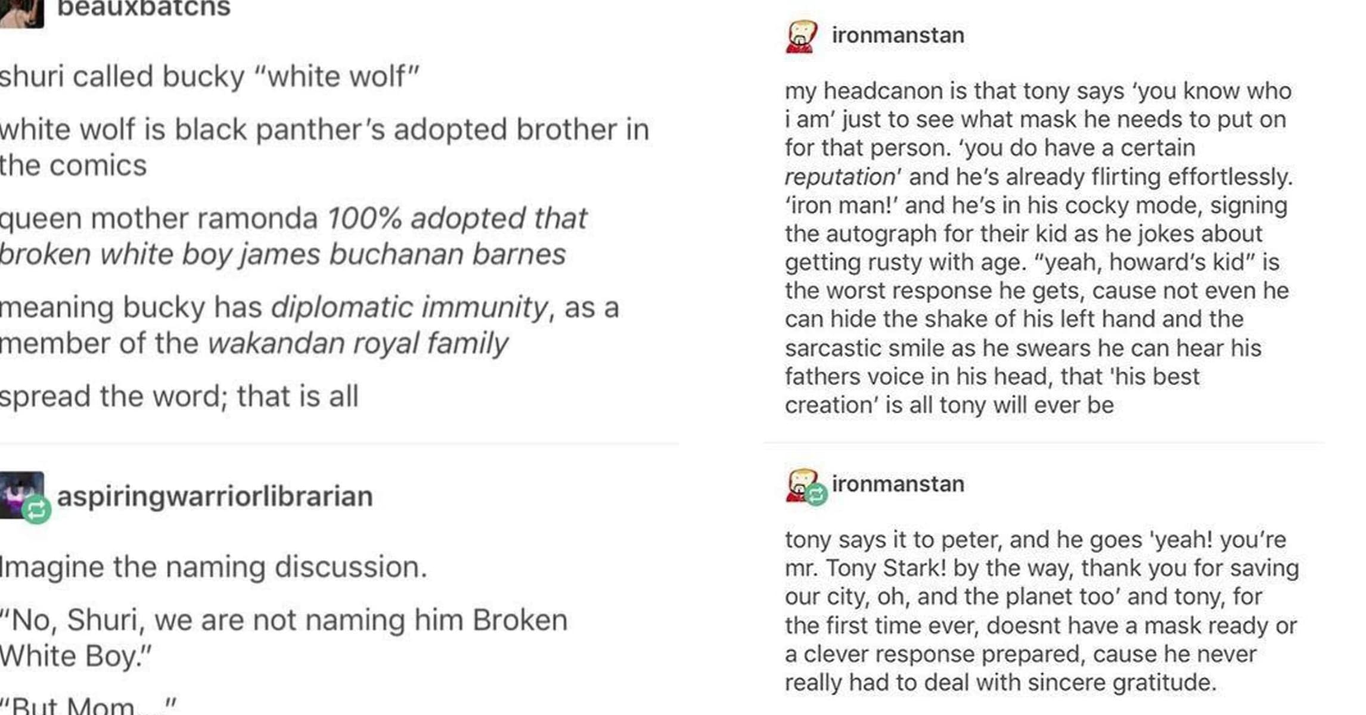The width and height of the screenshot is (1366, 715).
Task: Click the italic words 'diplomatic immunity'
Action: pyautogui.click(x=409, y=307)
